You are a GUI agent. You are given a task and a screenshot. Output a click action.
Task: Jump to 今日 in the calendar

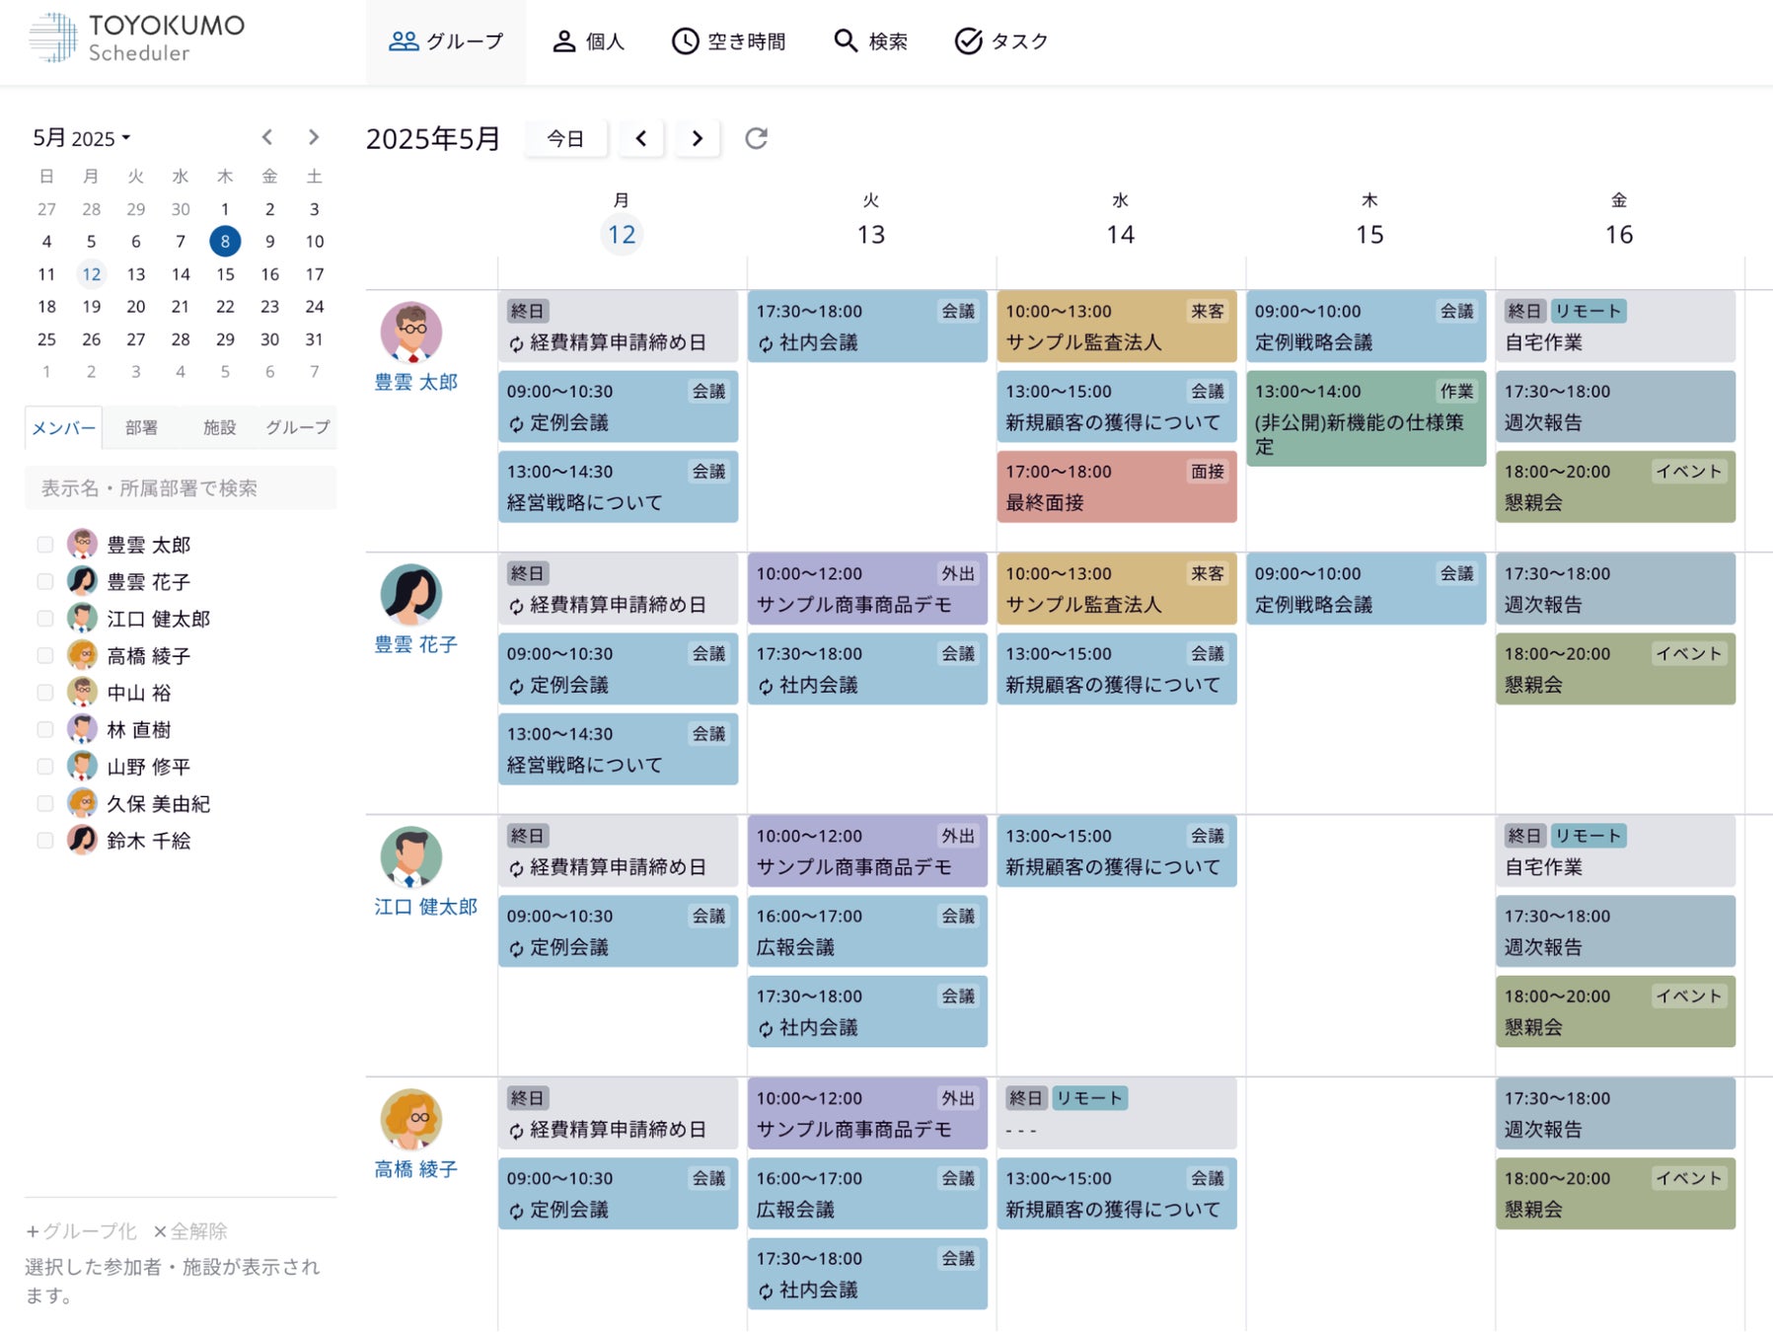click(565, 138)
